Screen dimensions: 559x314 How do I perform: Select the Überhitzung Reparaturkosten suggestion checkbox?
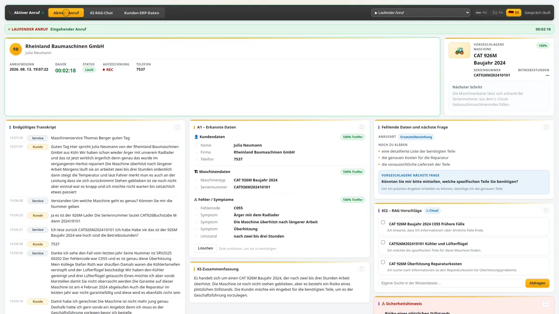(x=383, y=262)
